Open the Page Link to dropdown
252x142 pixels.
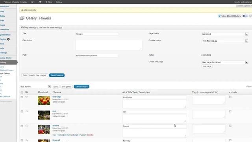[225, 34]
